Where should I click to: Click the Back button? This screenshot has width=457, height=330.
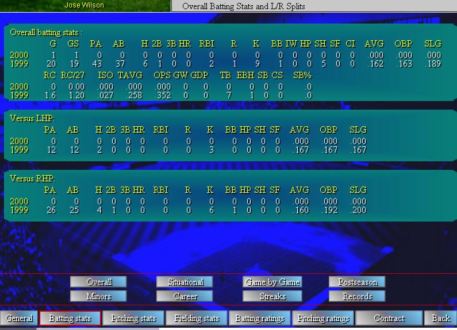click(x=441, y=318)
